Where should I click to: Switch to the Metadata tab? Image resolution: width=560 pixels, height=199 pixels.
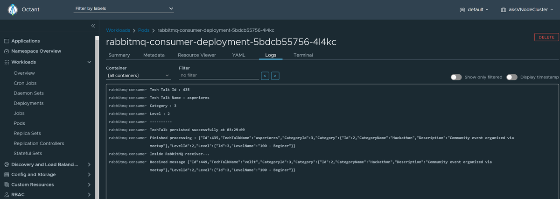154,55
